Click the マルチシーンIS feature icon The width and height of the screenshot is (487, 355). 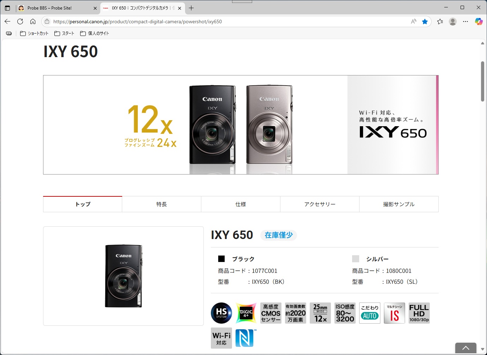coord(394,313)
